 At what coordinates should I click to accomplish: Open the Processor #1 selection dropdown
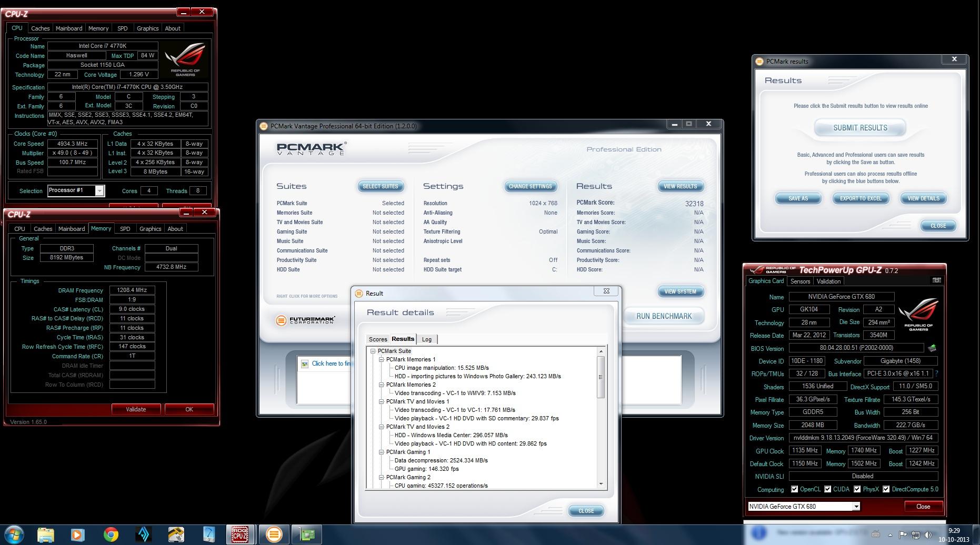(x=99, y=191)
